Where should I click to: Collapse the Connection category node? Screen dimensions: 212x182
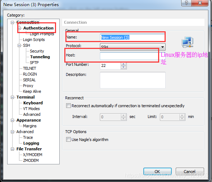click(12, 22)
